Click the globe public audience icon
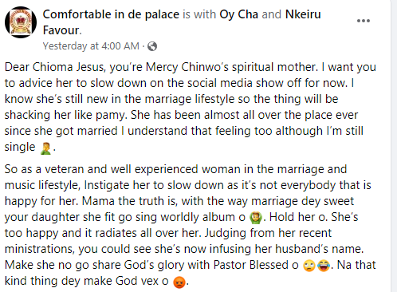 (152, 46)
